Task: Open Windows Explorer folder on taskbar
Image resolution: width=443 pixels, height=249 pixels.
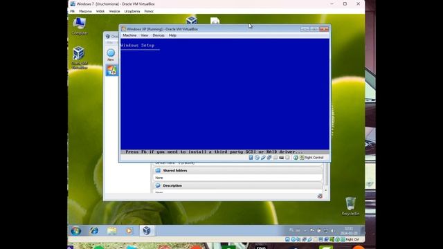Action: point(111,230)
